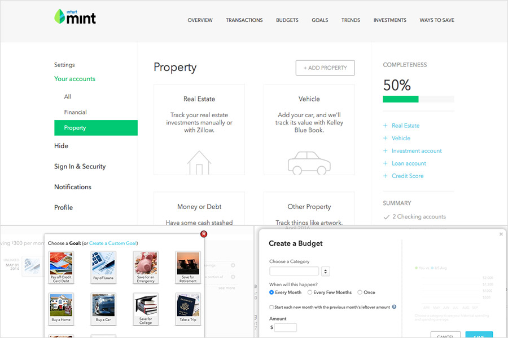The image size is (508, 338).
Task: Choose the Buy a Car goal
Action: (x=103, y=309)
